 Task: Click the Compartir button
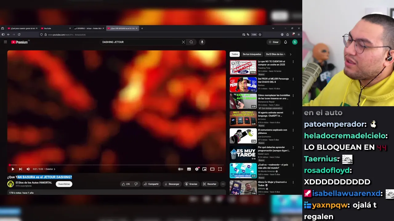(151, 184)
